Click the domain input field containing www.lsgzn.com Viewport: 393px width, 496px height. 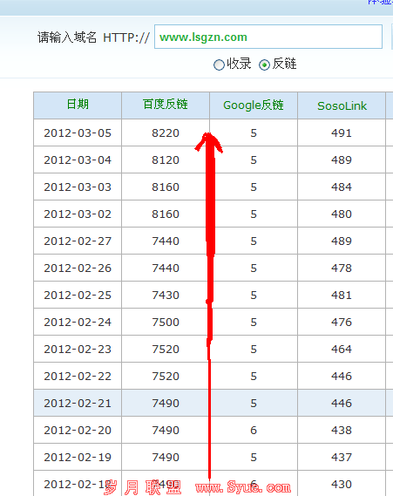[268, 37]
